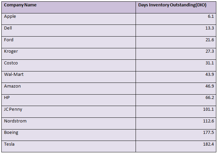Image resolution: width=219 pixels, height=154 pixels.
Task: Select Tesla's 182.4 DIO value
Action: (208, 144)
